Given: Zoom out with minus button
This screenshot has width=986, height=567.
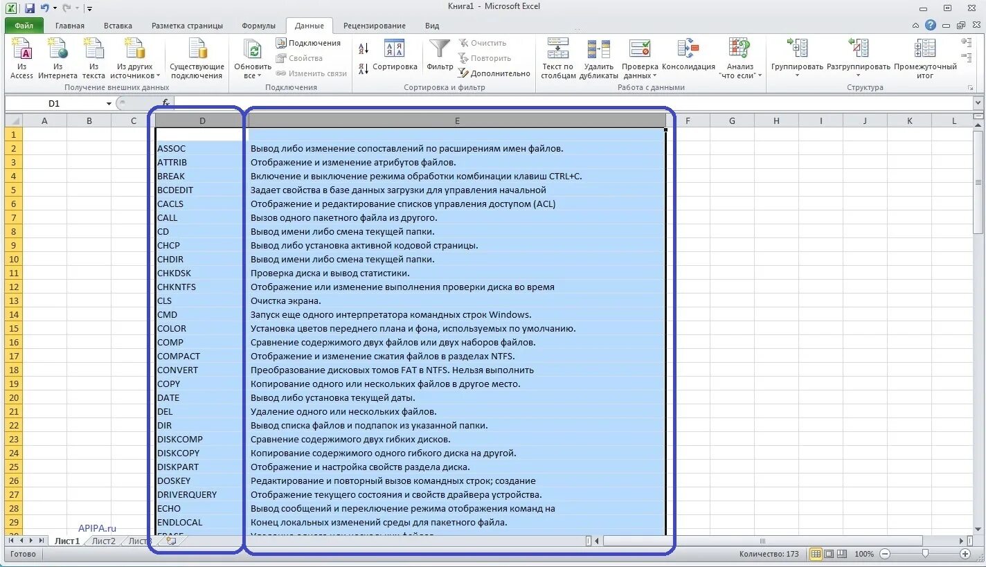Looking at the screenshot, I should (x=884, y=555).
